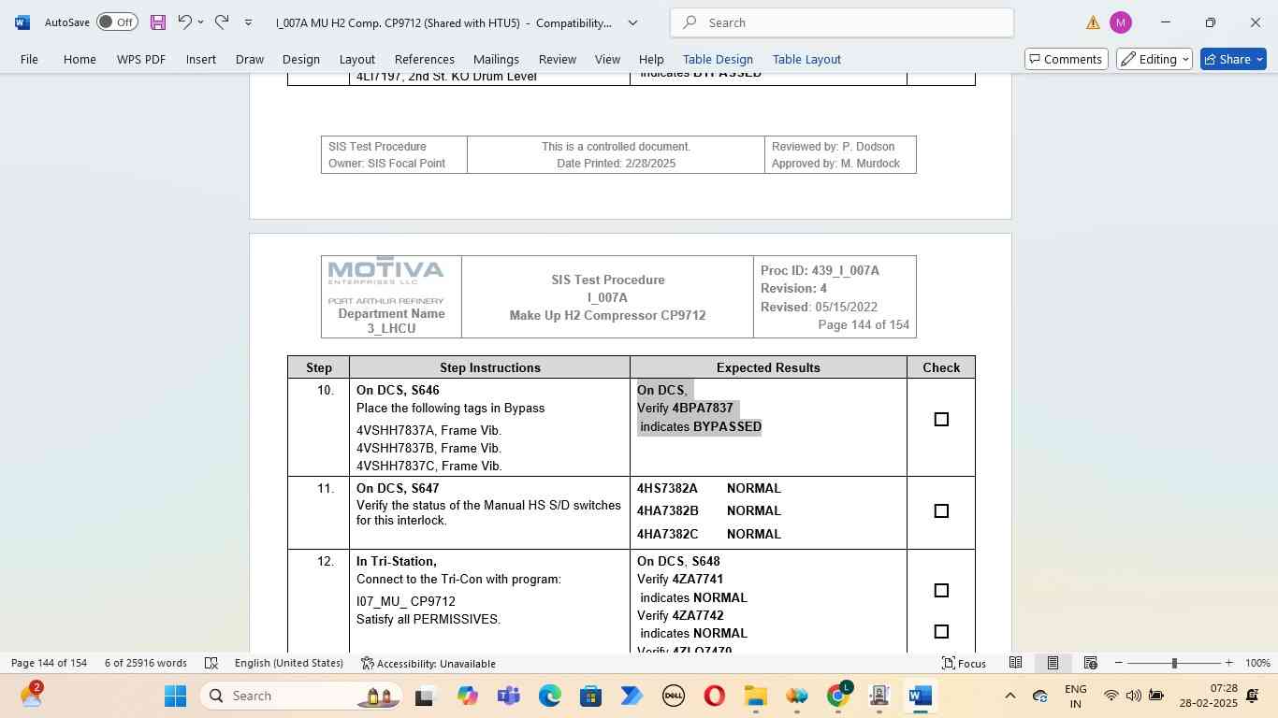Tick the checkbox beside 4ZA7741 NORMAL
The width and height of the screenshot is (1278, 718).
pyautogui.click(x=941, y=591)
